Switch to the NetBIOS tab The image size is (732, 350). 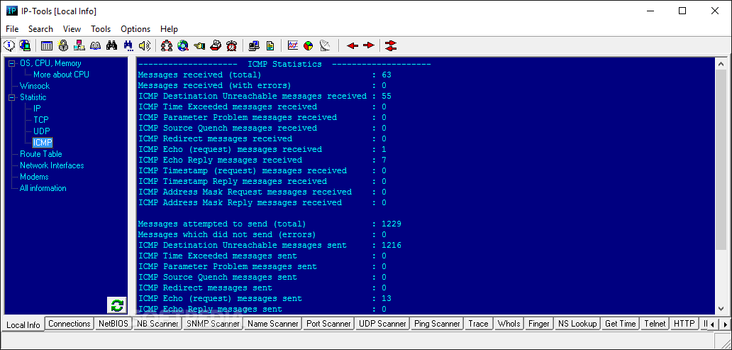(113, 323)
